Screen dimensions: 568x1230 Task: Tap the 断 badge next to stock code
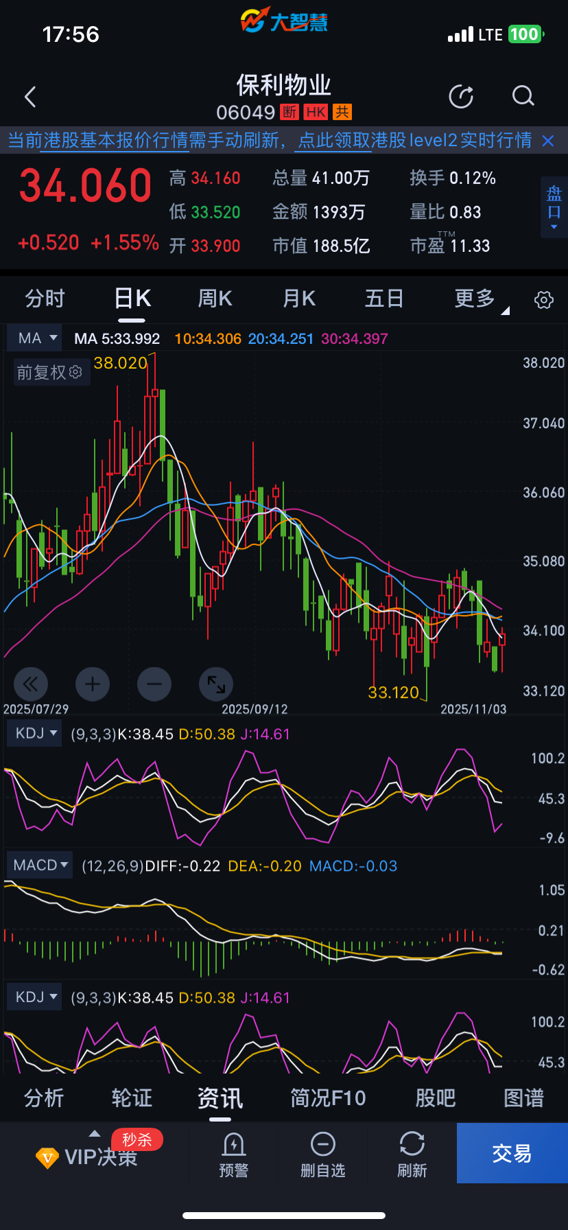289,112
